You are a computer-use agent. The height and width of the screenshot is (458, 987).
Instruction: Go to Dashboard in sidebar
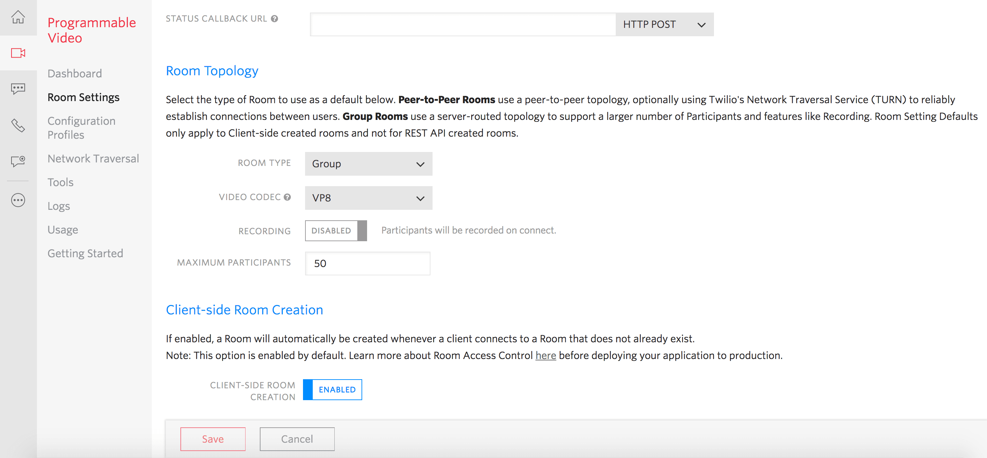pos(75,74)
